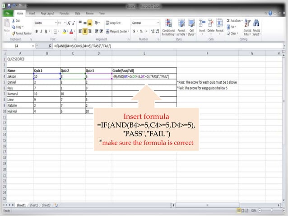Align text left icon
Screen dimensions: 288x216
coord(80,32)
